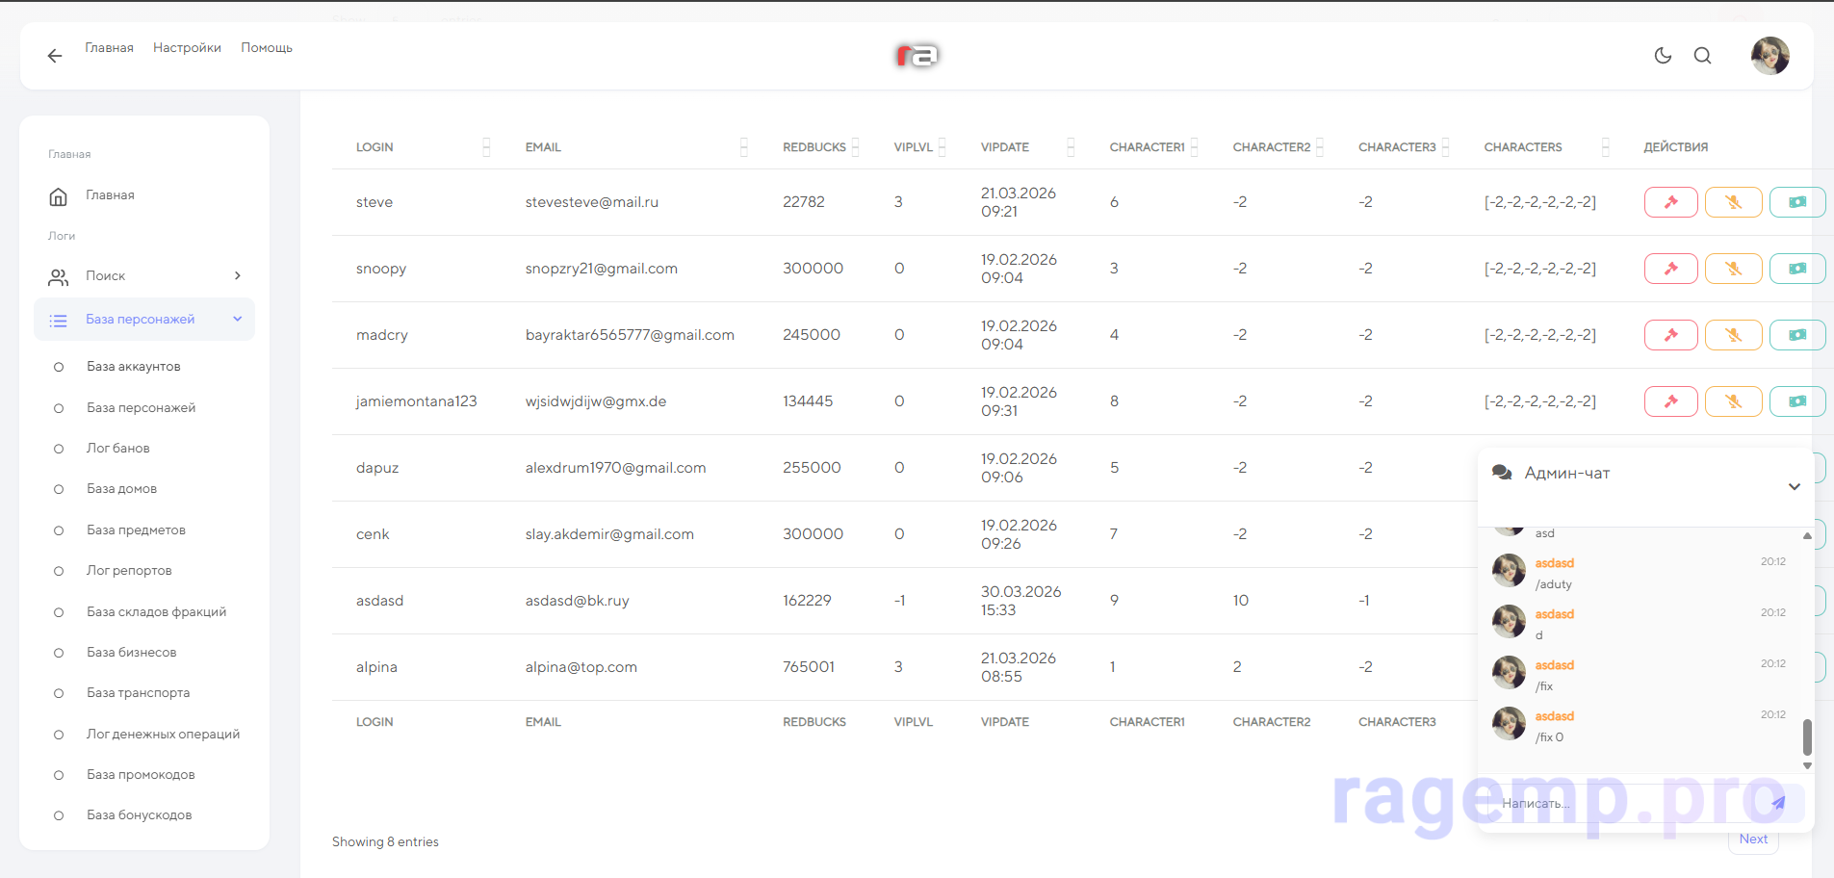Mute the snoopy account with microphone icon
The height and width of the screenshot is (878, 1834).
1733,269
